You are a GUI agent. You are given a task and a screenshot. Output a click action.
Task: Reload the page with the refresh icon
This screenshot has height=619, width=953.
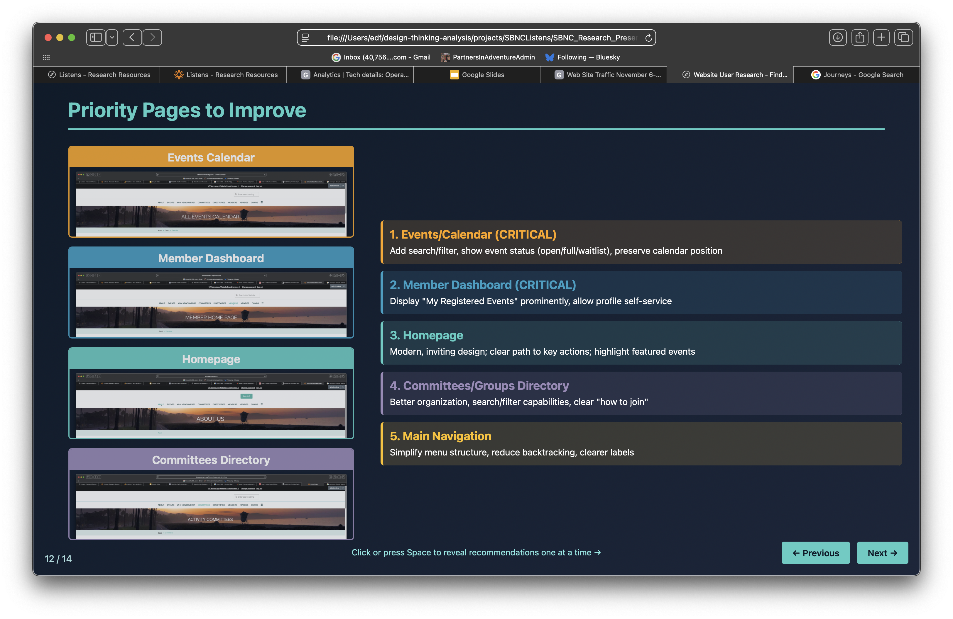point(648,38)
